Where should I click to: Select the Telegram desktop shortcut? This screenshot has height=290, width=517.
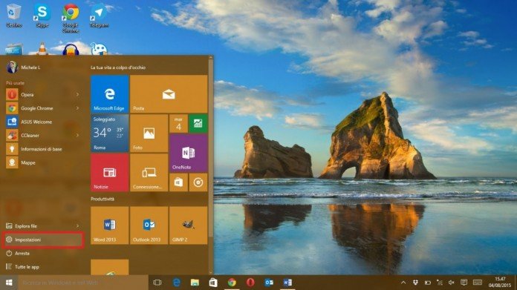click(99, 15)
